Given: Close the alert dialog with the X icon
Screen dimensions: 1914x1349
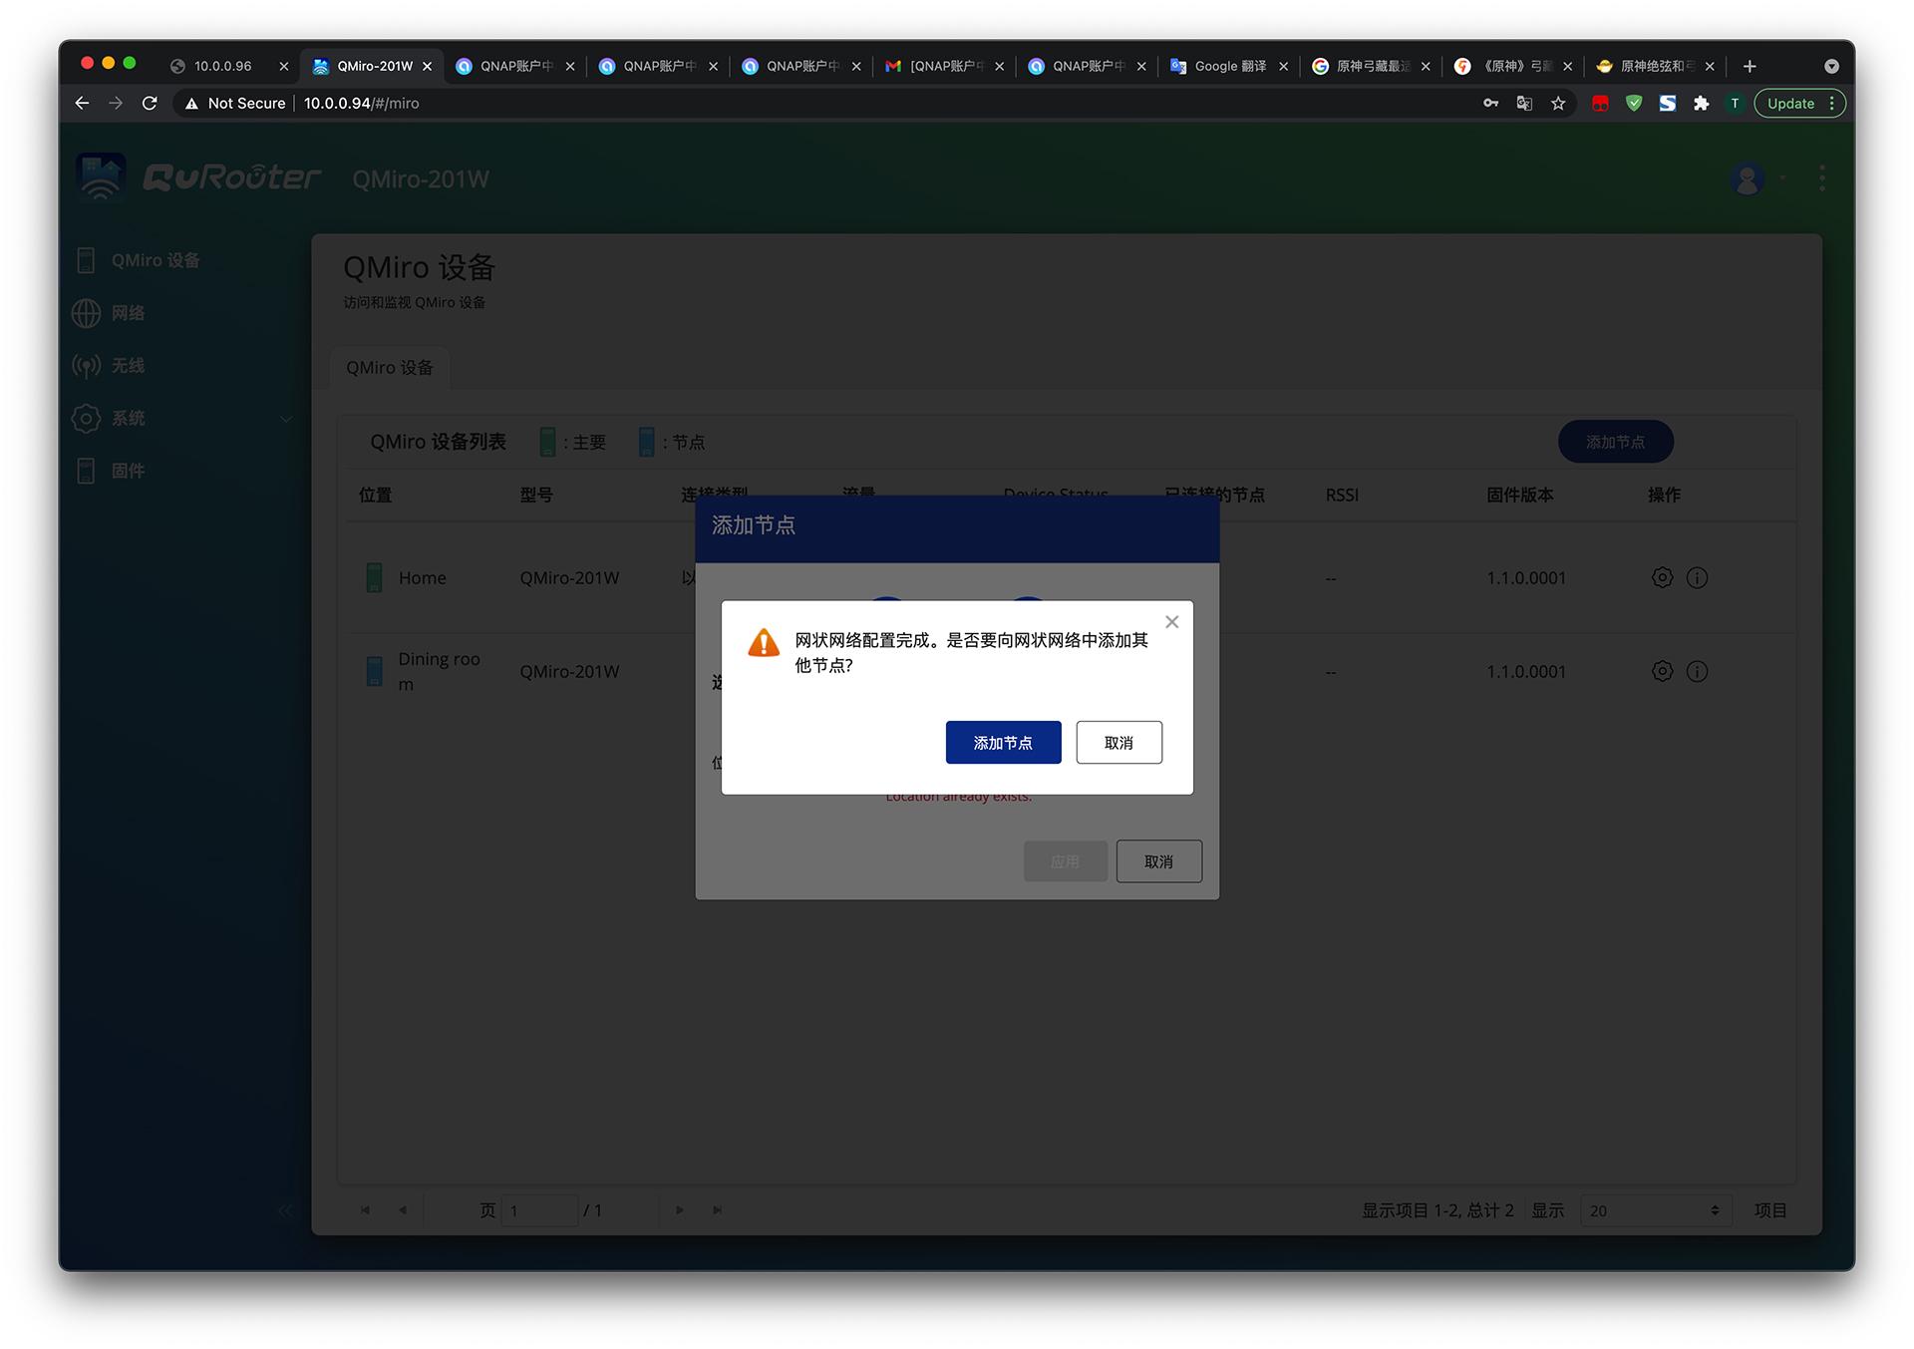Looking at the screenshot, I should coord(1172,622).
